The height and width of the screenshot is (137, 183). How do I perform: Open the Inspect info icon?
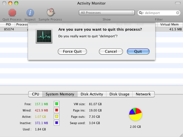point(30,13)
